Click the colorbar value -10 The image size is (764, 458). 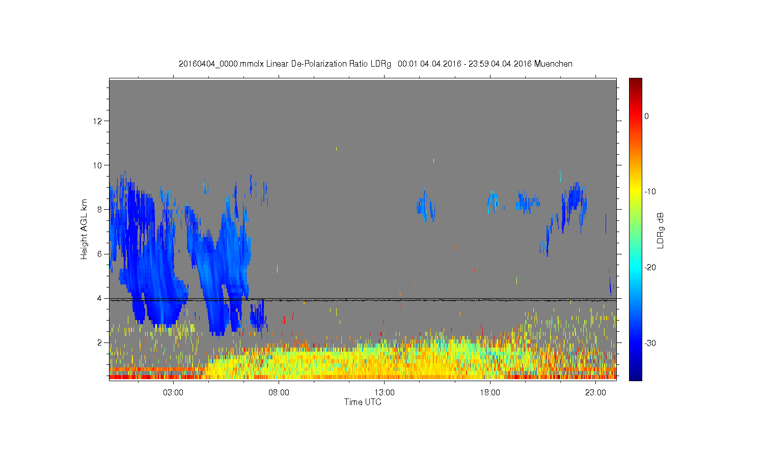(649, 191)
